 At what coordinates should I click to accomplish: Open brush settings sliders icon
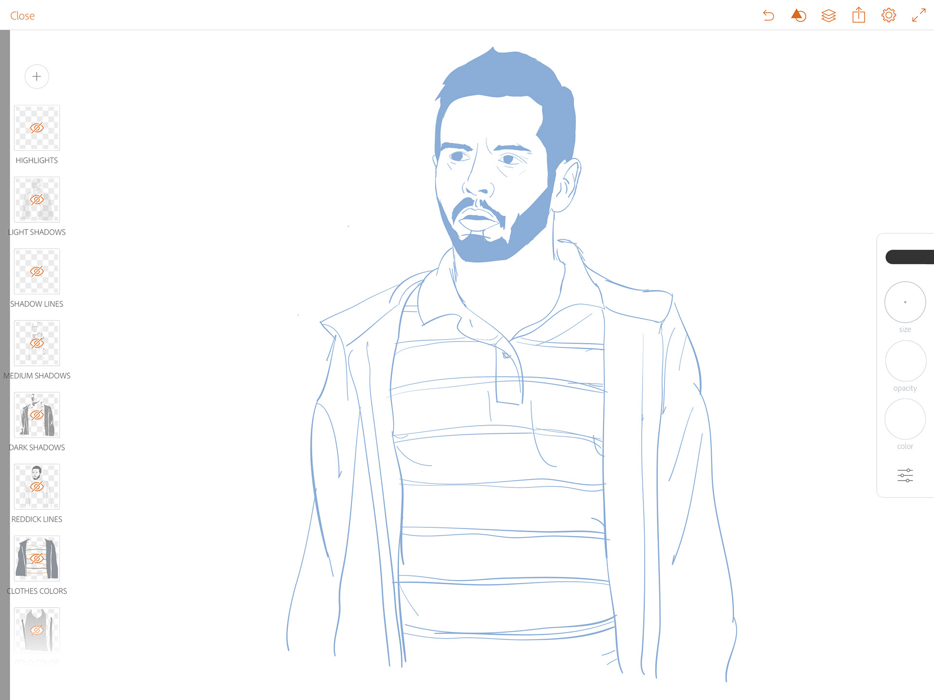tap(905, 475)
